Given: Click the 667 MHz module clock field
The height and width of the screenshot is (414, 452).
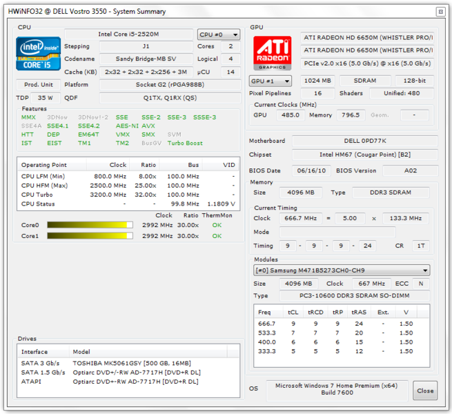Looking at the screenshot, I should [371, 284].
